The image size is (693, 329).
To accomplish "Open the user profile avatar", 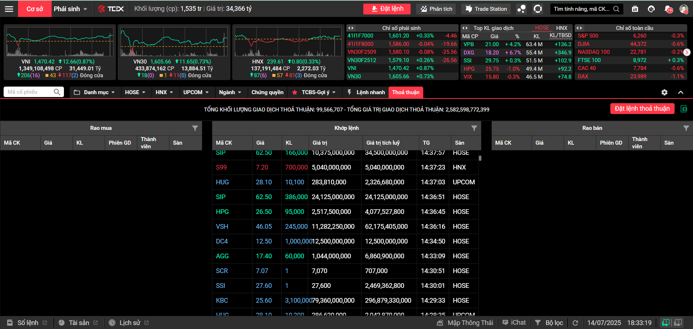I will click(x=683, y=9).
